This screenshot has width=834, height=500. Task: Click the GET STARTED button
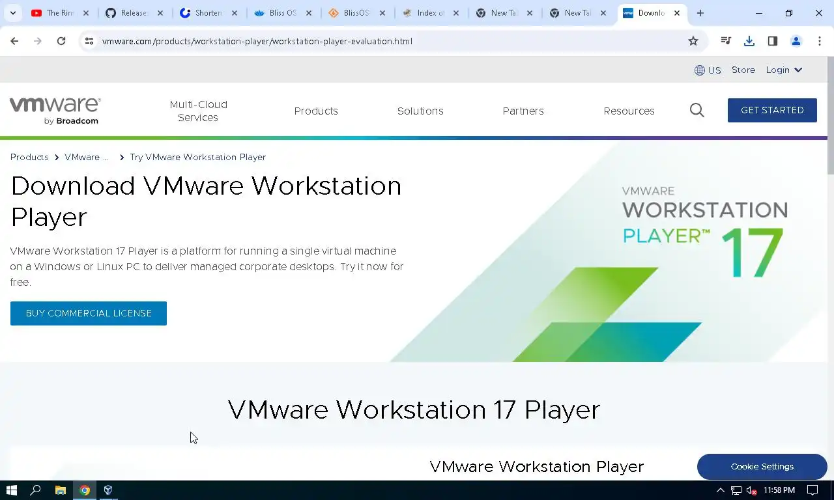772,110
